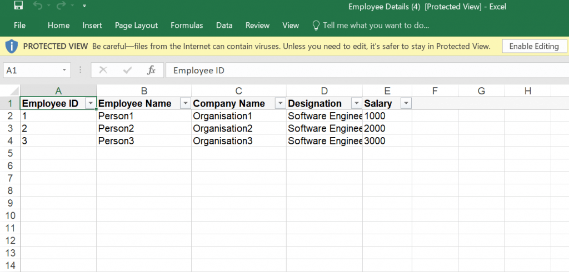Click the Insert Function fx icon
This screenshot has width=569, height=272.
[151, 70]
